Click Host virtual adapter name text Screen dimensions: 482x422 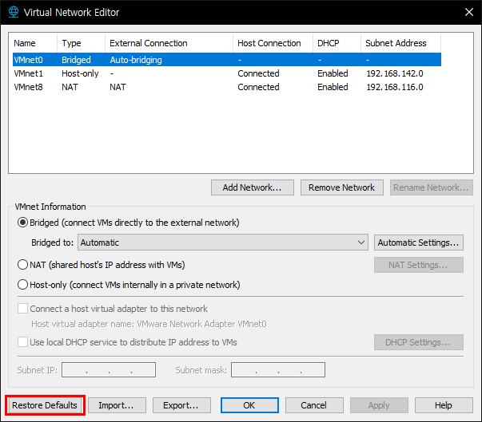tap(149, 324)
